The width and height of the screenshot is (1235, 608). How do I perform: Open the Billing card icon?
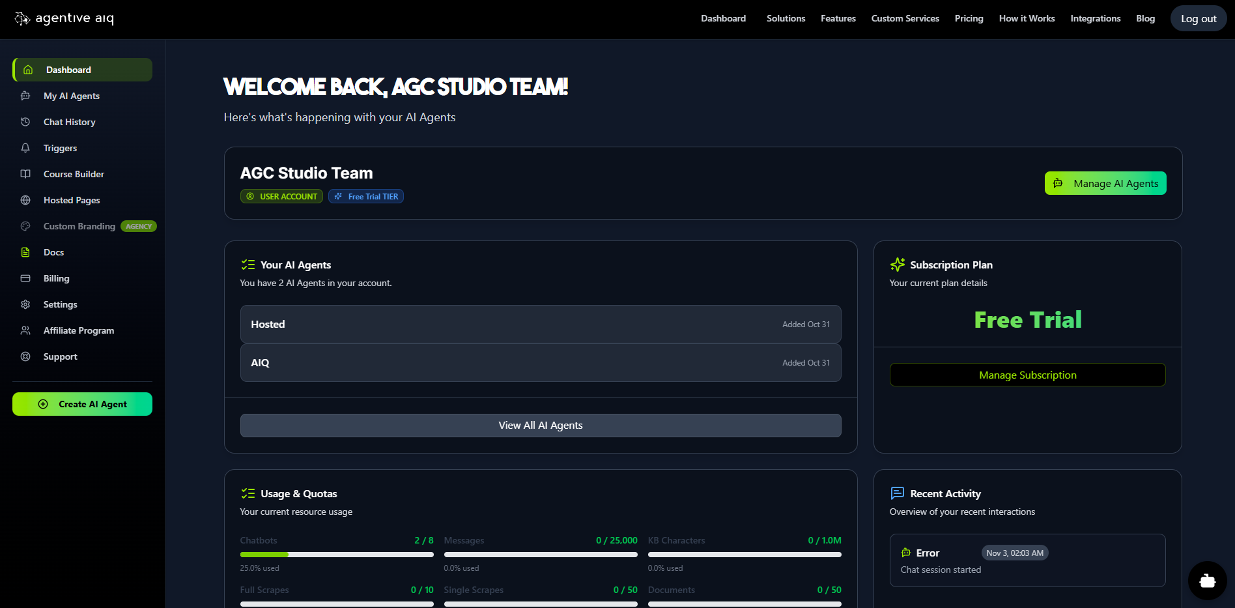point(25,278)
